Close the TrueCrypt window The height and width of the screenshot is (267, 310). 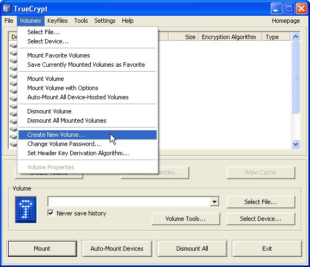(x=301, y=9)
